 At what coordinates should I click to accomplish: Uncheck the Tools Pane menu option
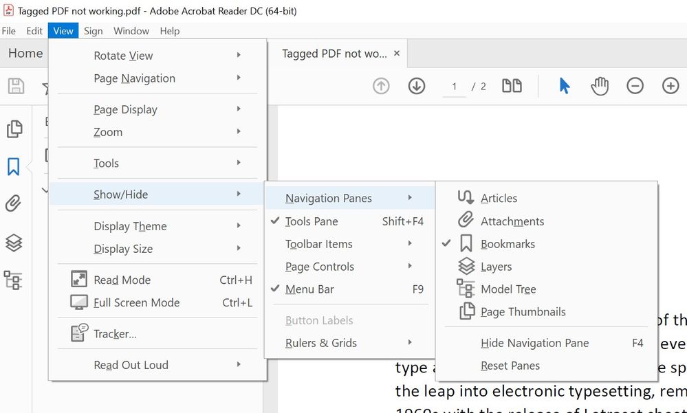click(x=312, y=221)
